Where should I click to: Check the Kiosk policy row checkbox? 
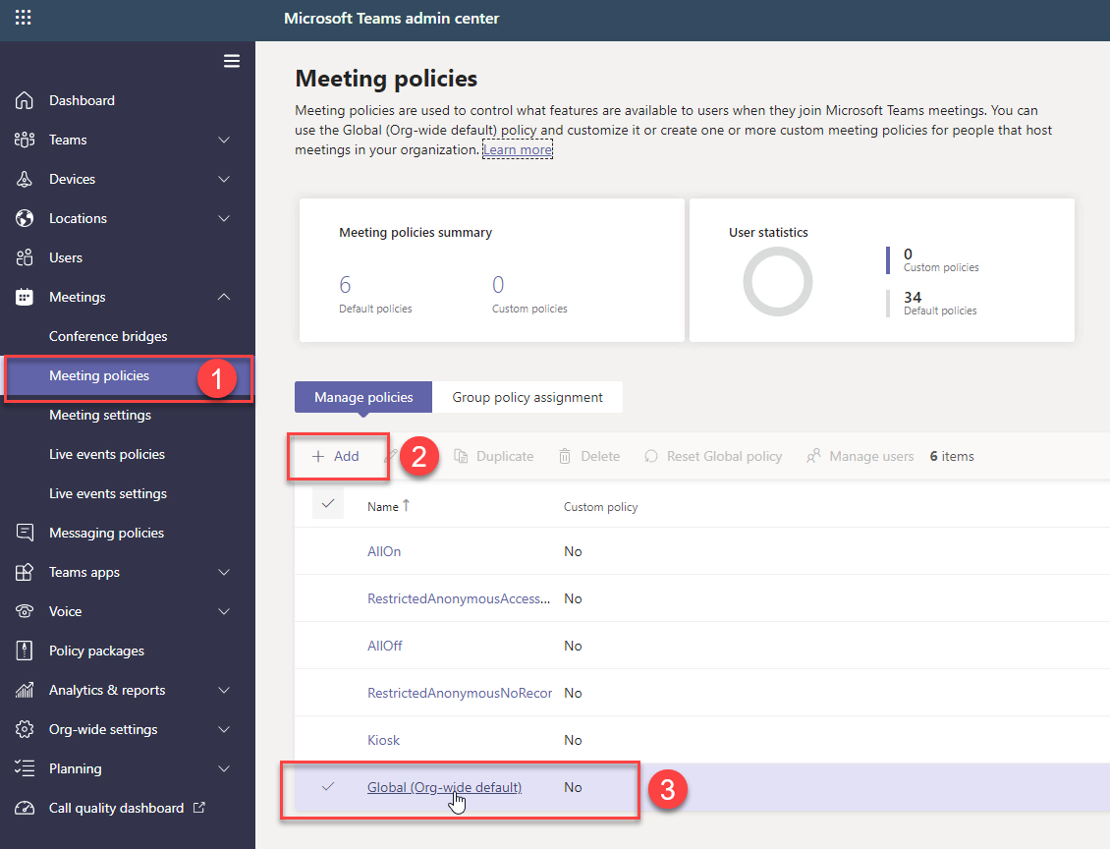pyautogui.click(x=329, y=740)
